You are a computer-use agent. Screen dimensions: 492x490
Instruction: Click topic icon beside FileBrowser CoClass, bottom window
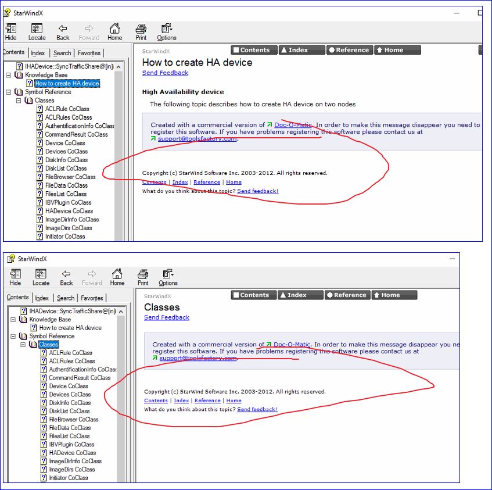pos(44,420)
